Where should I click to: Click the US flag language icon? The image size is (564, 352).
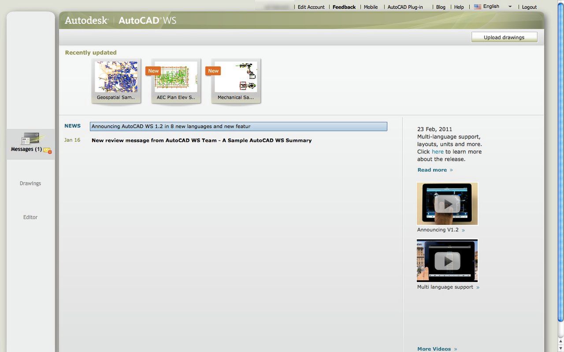[477, 7]
